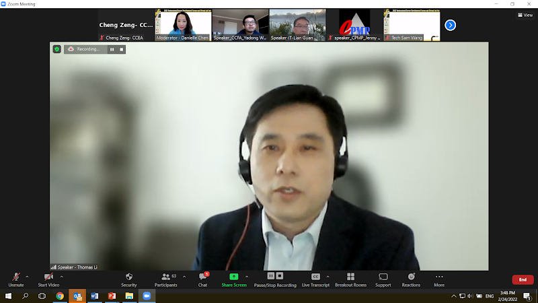Open the Windows Start menu
Viewport: 538px width, 303px height.
coord(8,296)
